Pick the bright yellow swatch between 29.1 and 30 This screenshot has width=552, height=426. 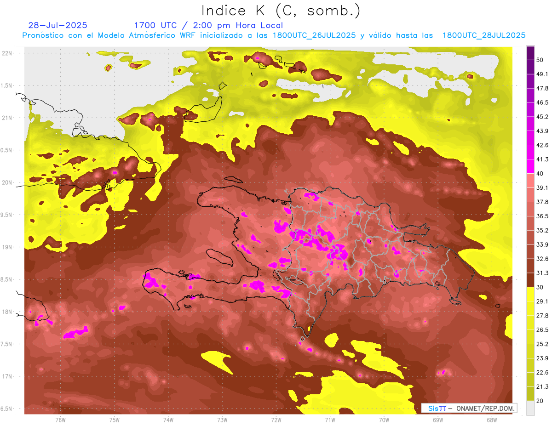tap(530, 294)
